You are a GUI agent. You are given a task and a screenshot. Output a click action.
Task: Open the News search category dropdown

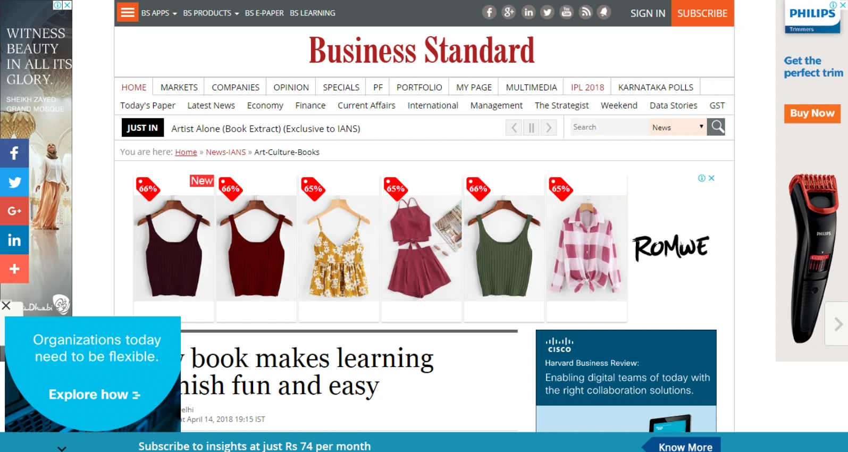[677, 127]
